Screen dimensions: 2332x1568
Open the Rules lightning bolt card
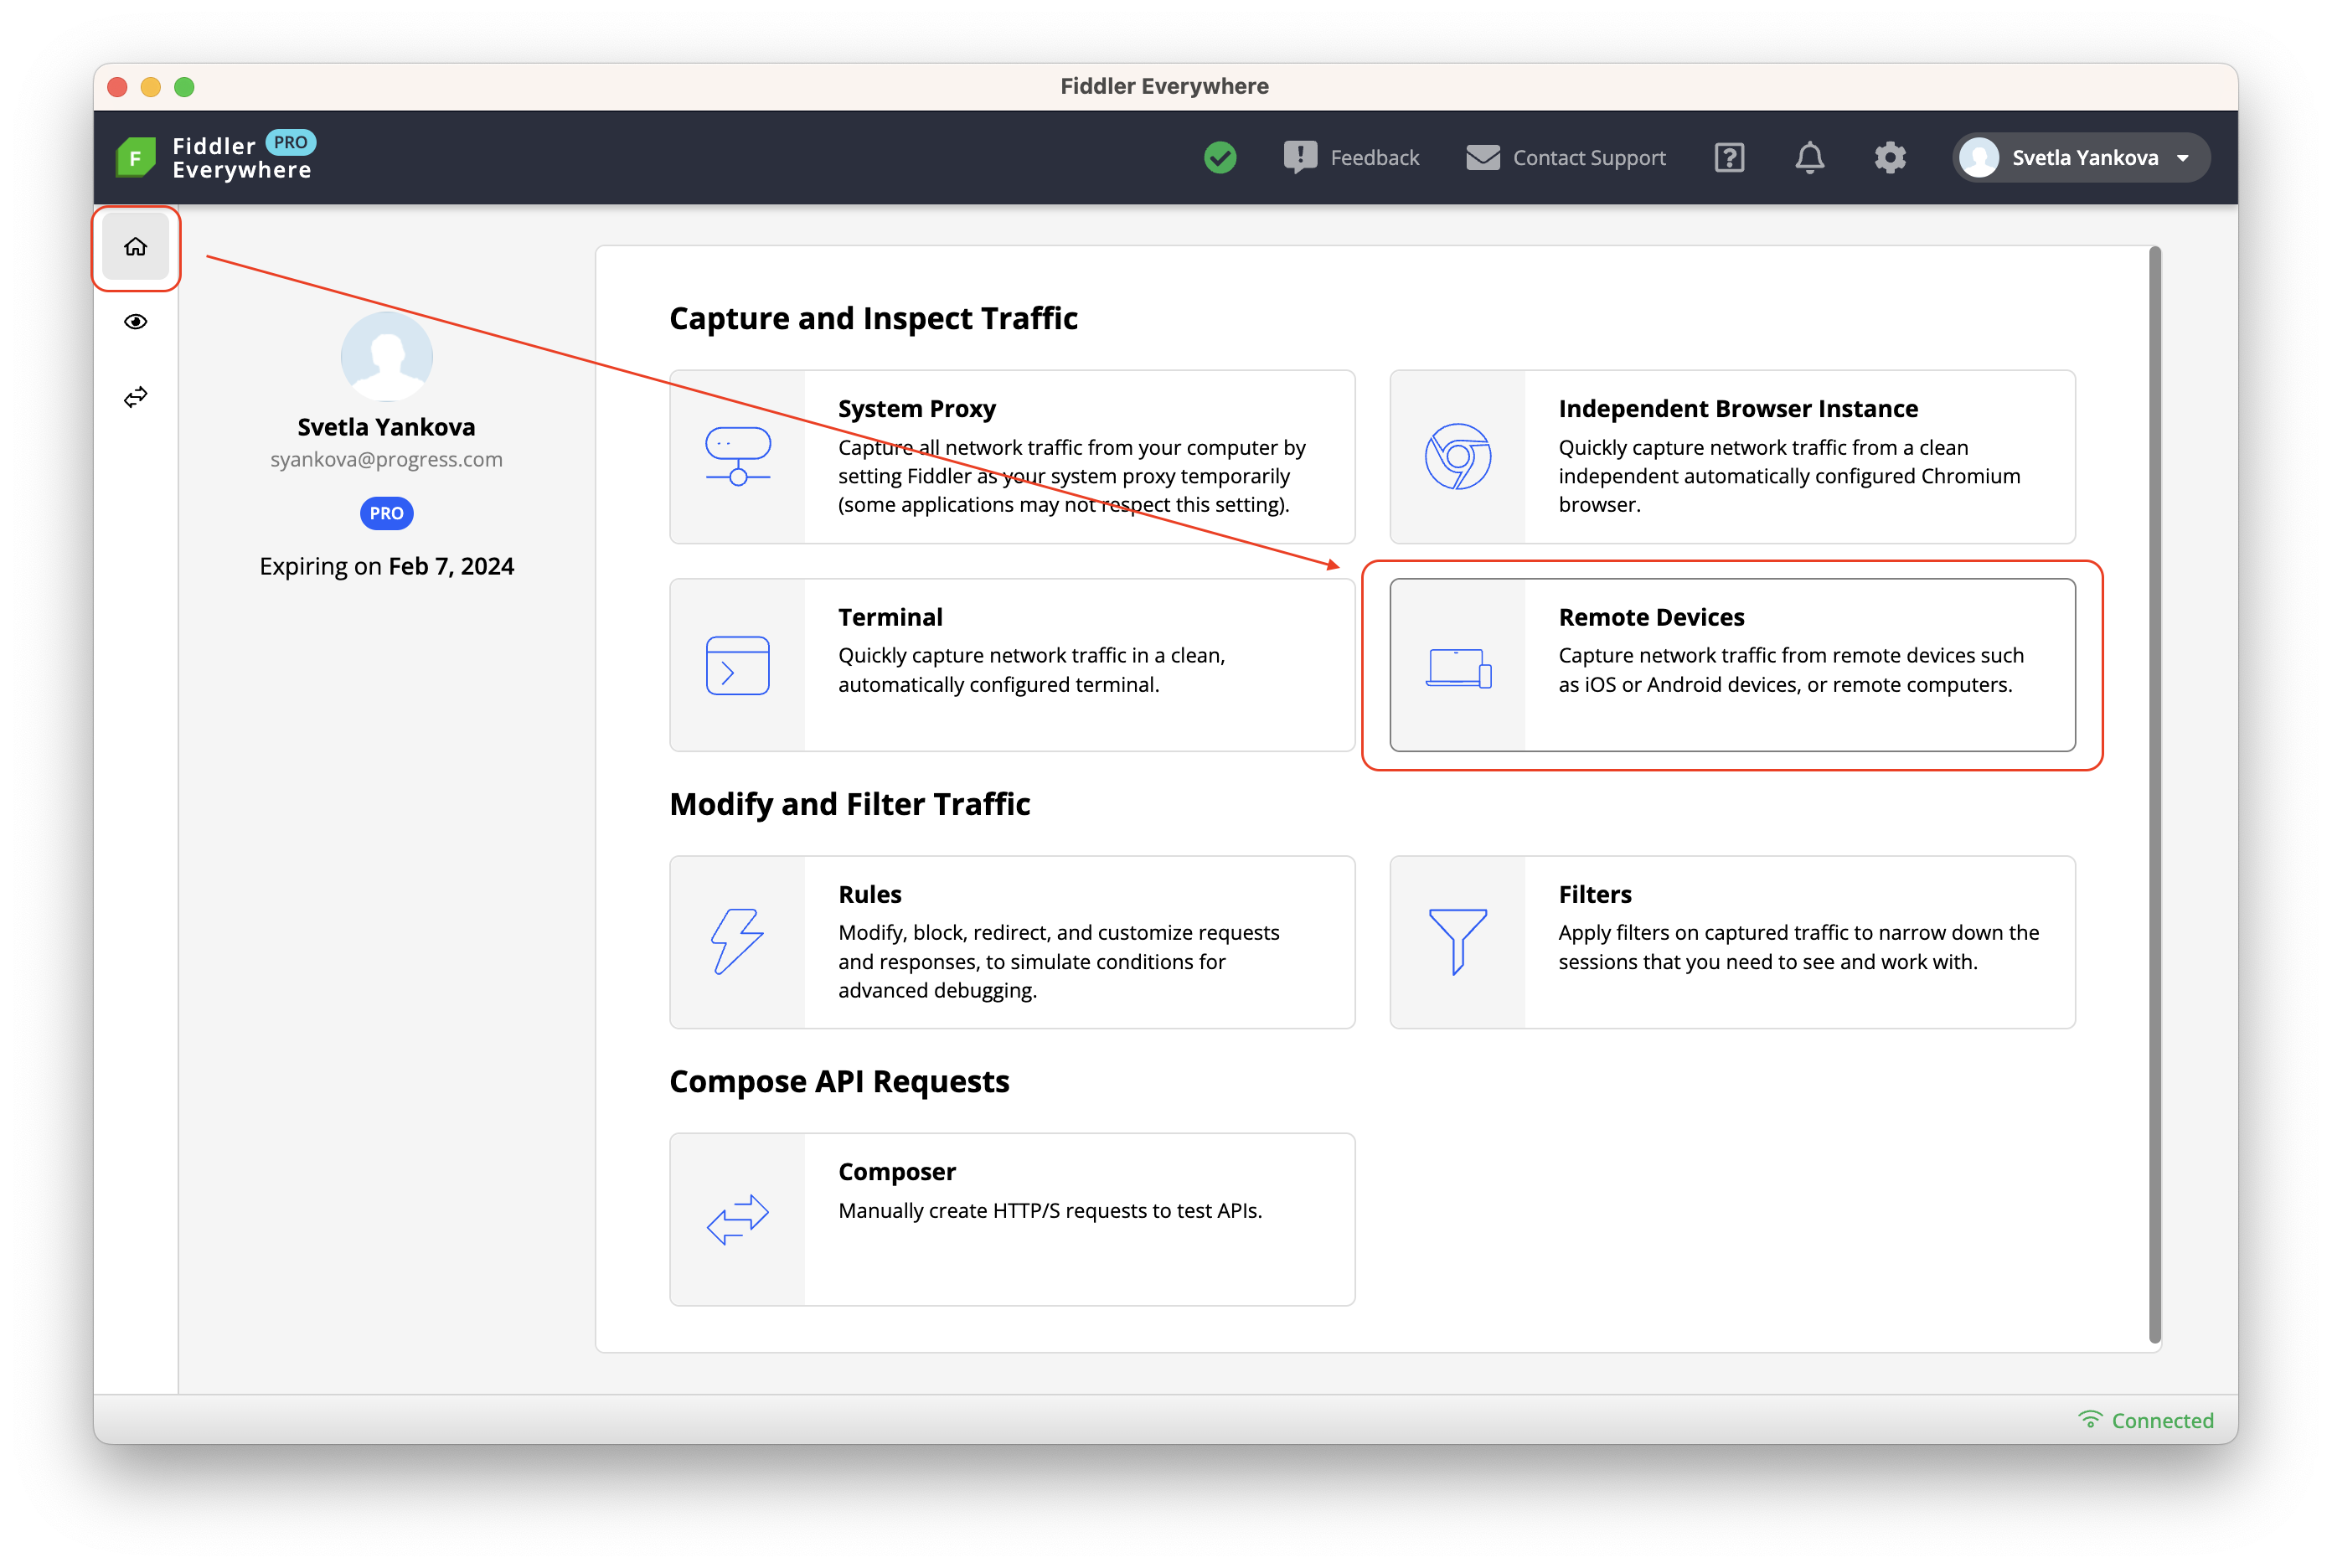click(1012, 942)
